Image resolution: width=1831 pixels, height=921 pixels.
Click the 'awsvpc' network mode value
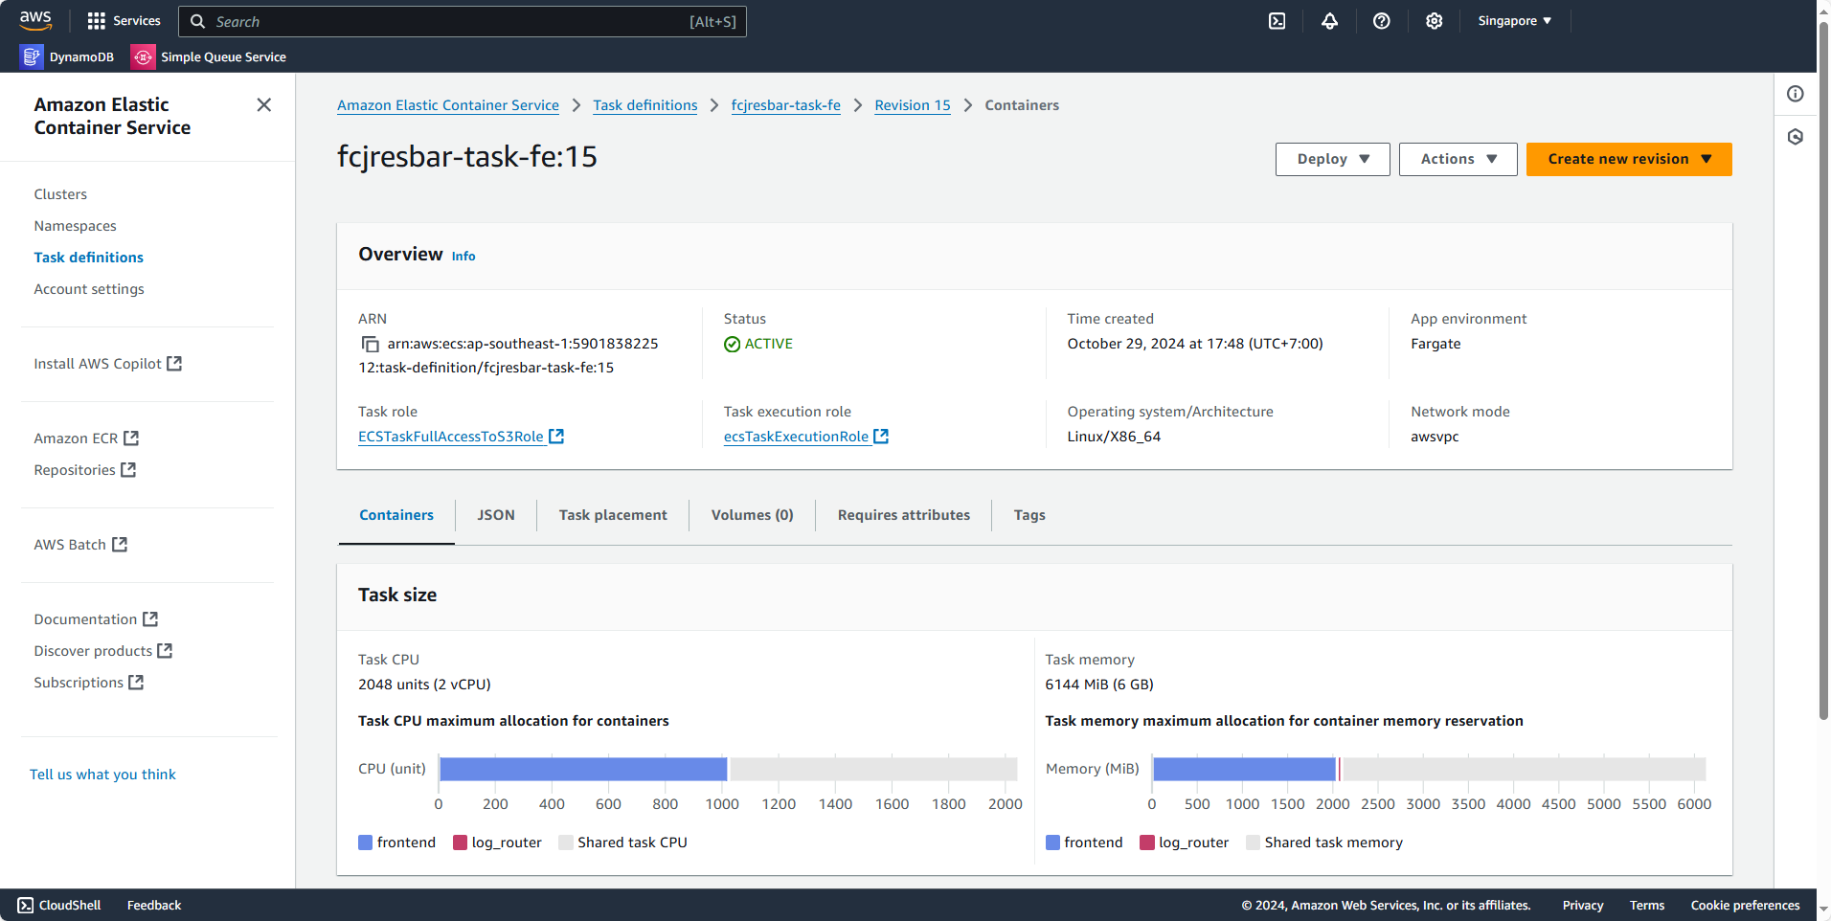pos(1435,437)
